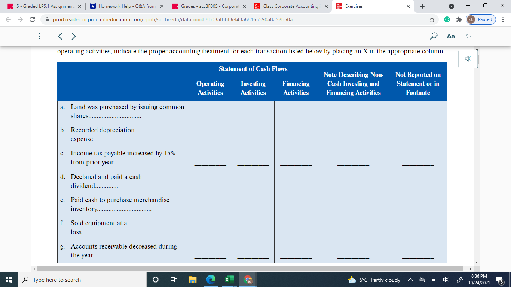
Task: Go to previous page with left chevron
Action: coord(60,36)
